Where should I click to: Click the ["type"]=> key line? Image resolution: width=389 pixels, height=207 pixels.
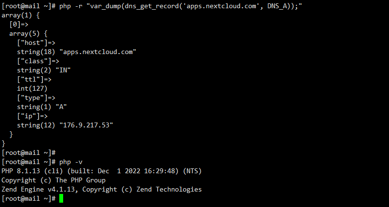click(x=36, y=98)
